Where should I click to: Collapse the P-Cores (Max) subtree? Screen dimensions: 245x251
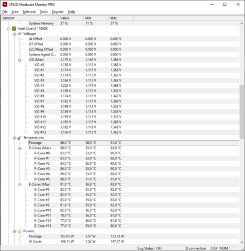pos(20,149)
